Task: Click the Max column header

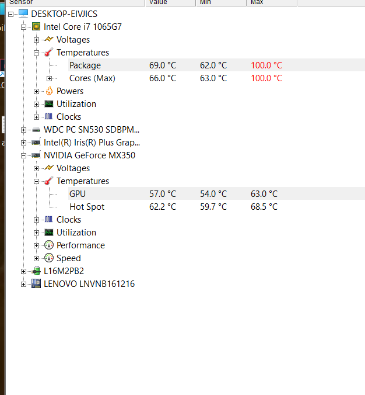Action: coord(272,2)
